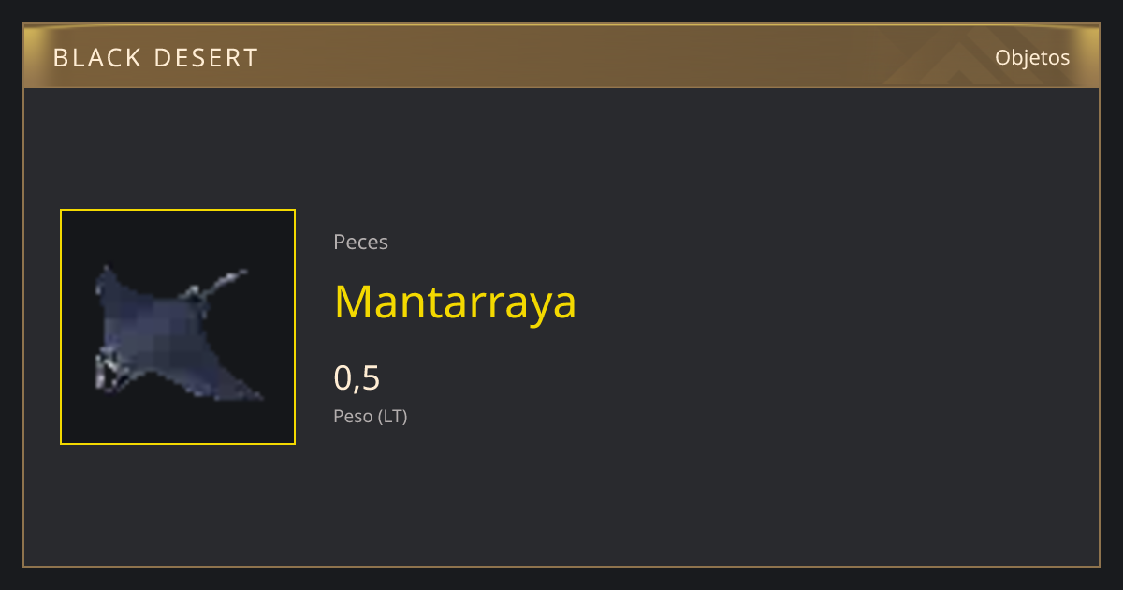Screen dimensions: 1123x590
Task: Click the empty dark area below the thumbnail
Action: [178, 506]
